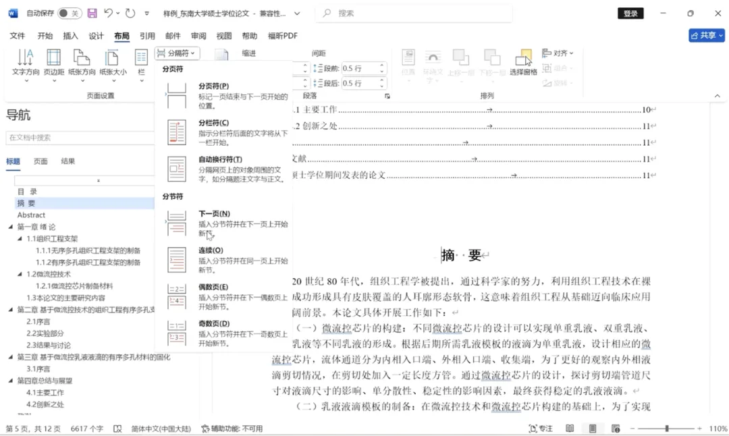Collapse the 第二章 heading tree node

click(x=11, y=310)
